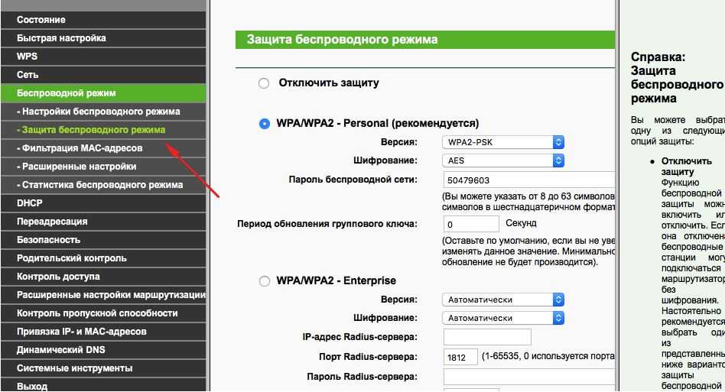
Task: Open Фильтрация MAC-адресов submenu item
Action: click(82, 148)
